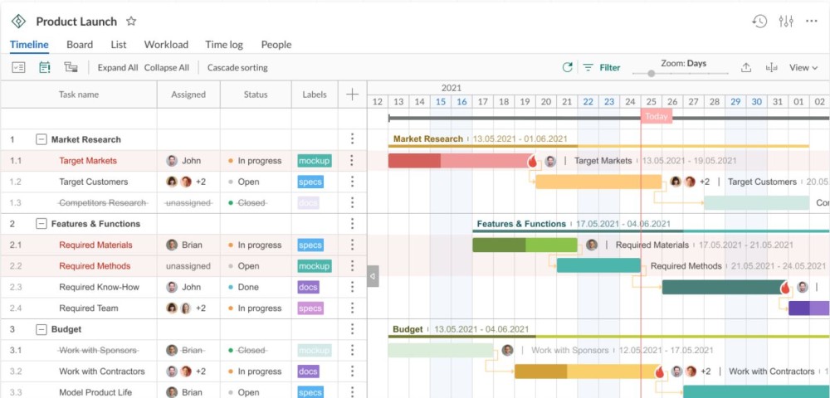Collapse the Features & Functions group
830x398 pixels.
click(41, 224)
